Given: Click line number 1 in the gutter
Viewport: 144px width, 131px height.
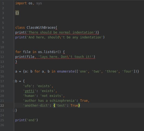Looking at the screenshot, I should [x=3, y=3].
